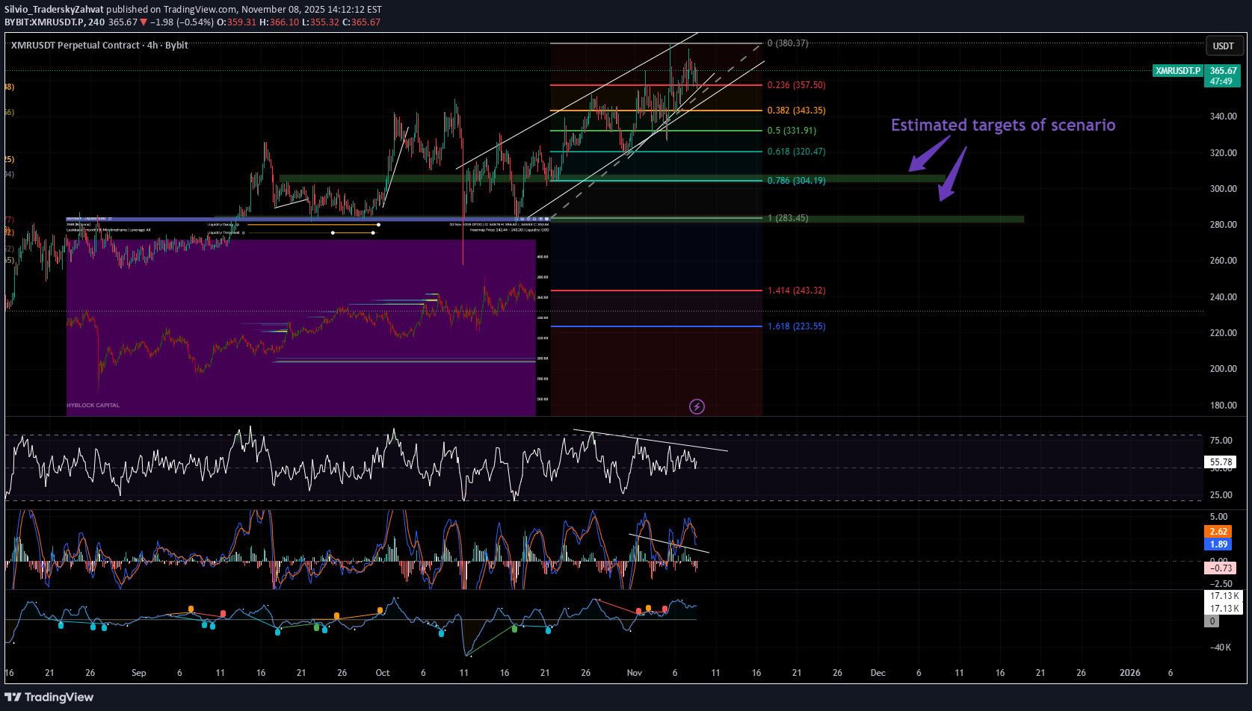Click the Liquidity Decay slider handle
This screenshot has width=1252, height=711.
pos(378,224)
